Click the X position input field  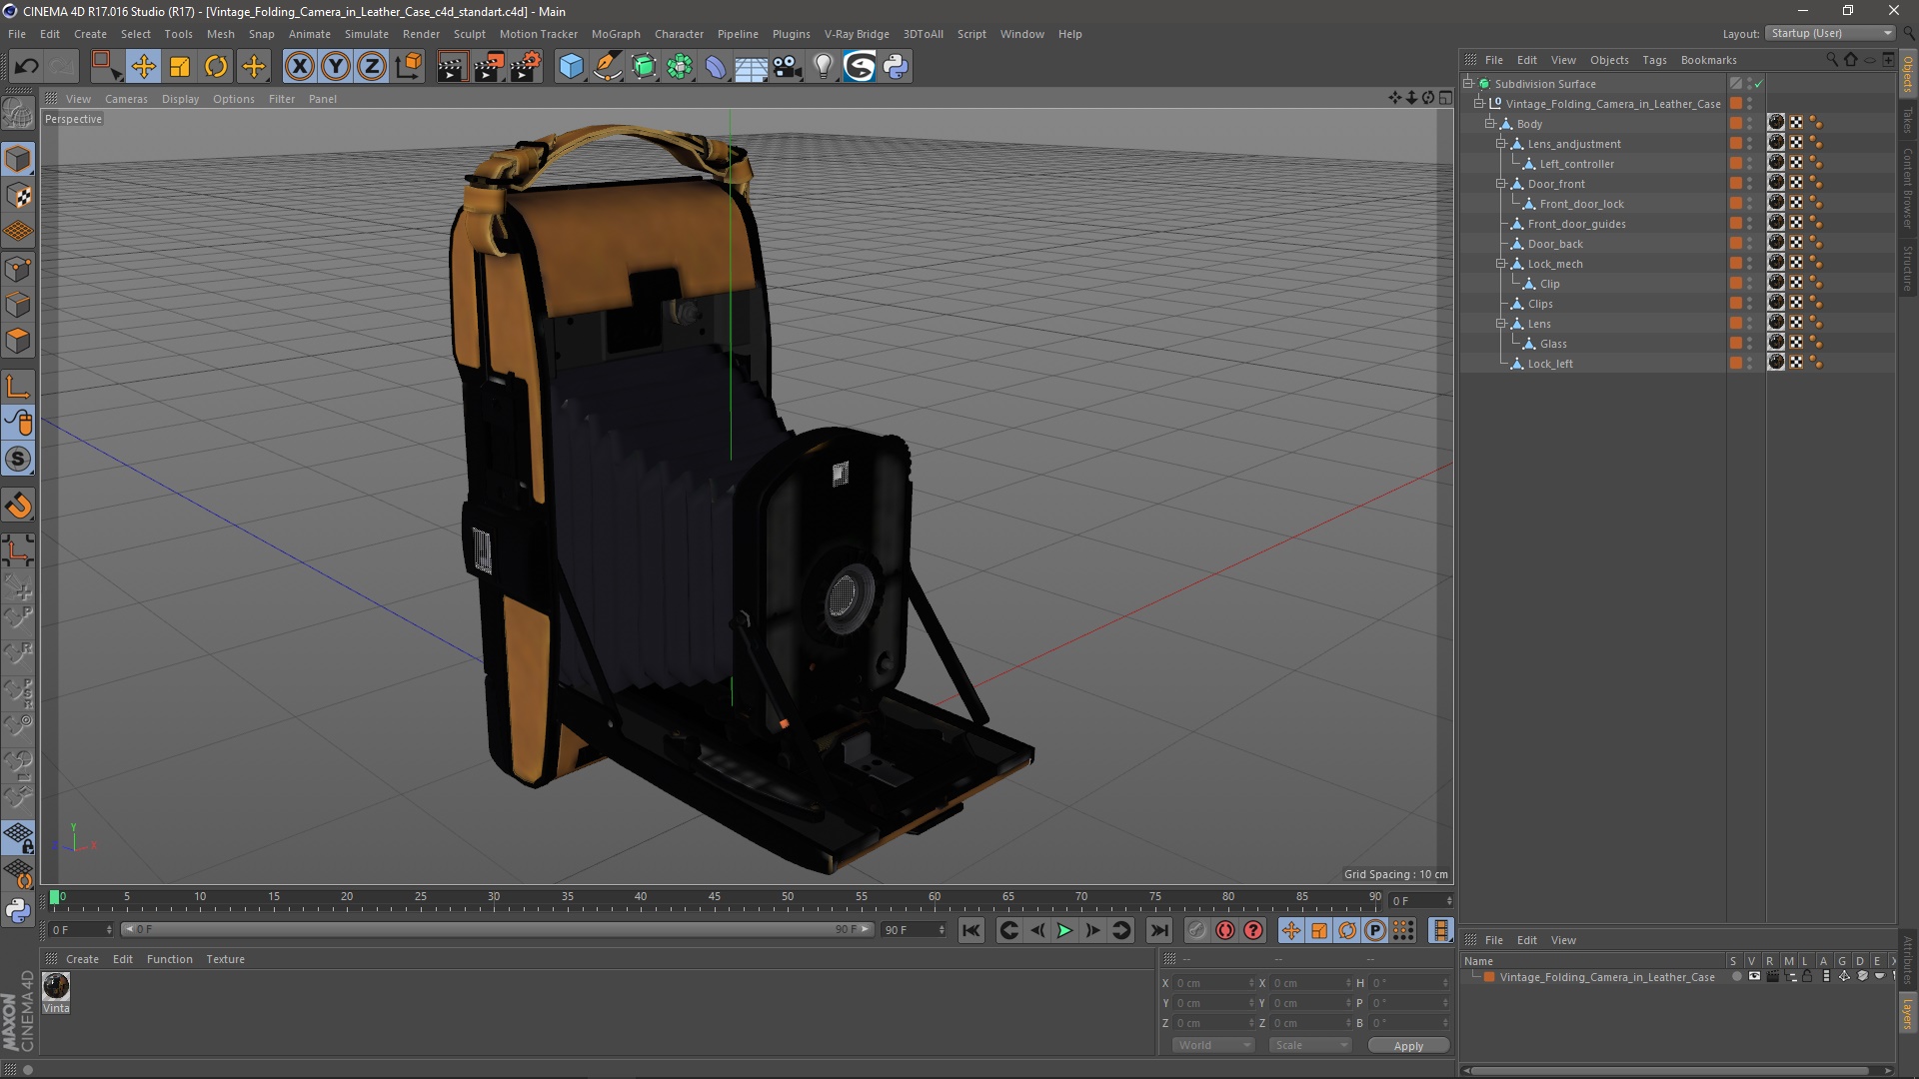point(1212,984)
